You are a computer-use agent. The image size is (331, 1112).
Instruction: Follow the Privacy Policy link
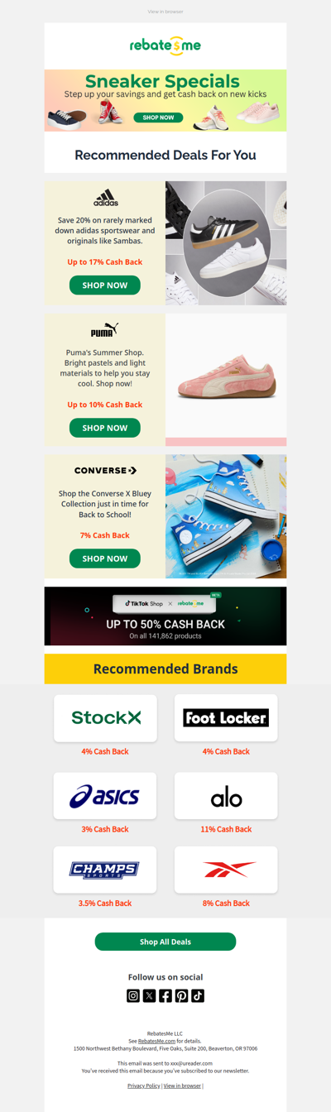tap(144, 1086)
